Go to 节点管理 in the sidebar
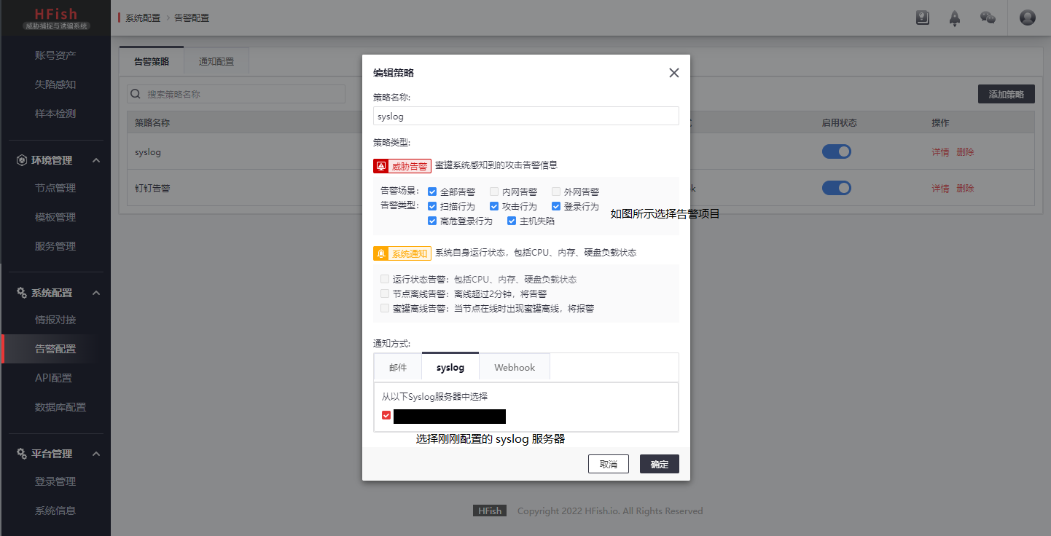 click(x=55, y=188)
